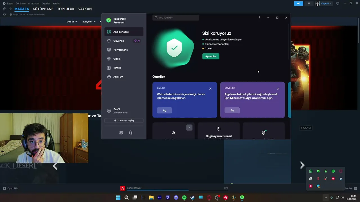Click the Steam store URL bar
This screenshot has width=360, height=202.
pos(29,15)
